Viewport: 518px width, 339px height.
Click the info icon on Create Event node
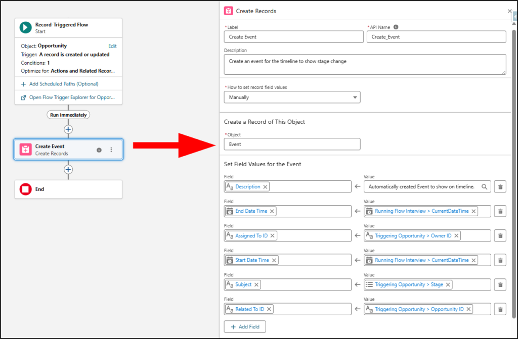click(99, 150)
